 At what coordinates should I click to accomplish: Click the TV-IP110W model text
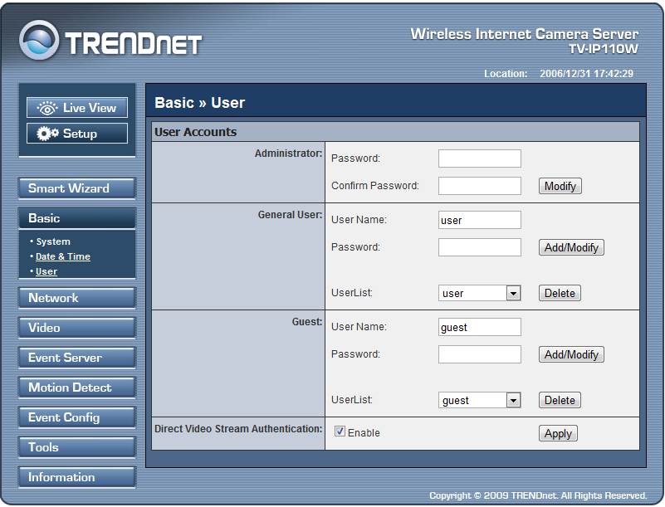pyautogui.click(x=604, y=49)
